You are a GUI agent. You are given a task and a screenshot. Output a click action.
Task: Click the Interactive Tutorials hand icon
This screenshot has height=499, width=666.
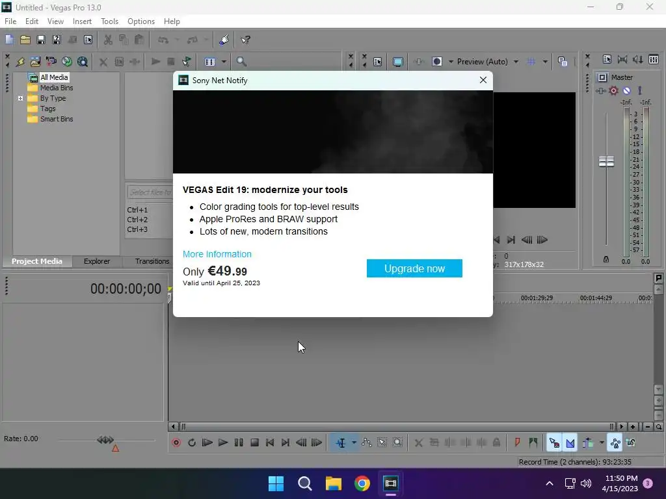click(224, 40)
